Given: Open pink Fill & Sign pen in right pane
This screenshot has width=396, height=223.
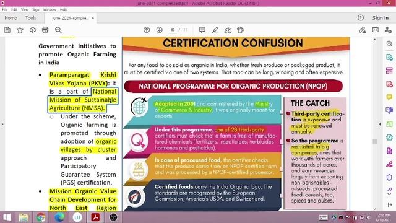Looking at the screenshot, I should 389,164.
